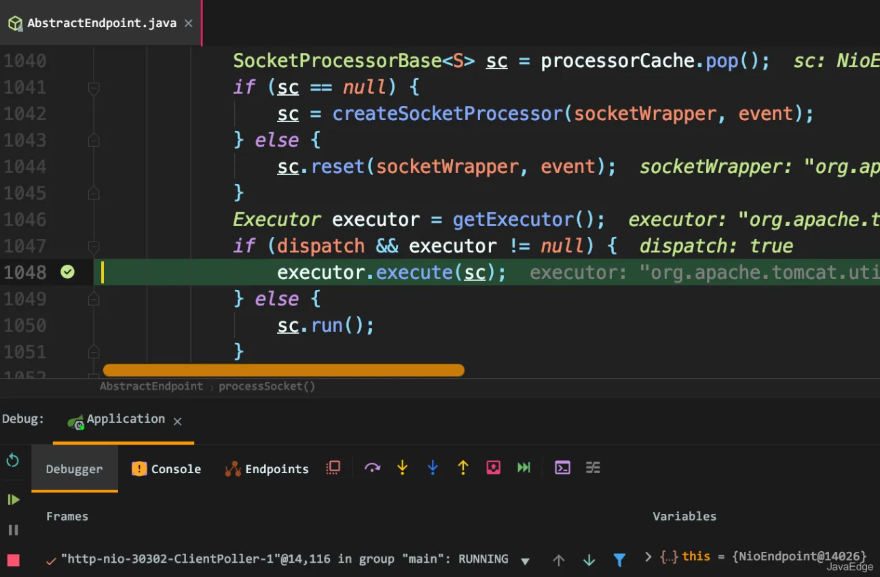Open the Evaluate Expression tool

(x=562, y=467)
